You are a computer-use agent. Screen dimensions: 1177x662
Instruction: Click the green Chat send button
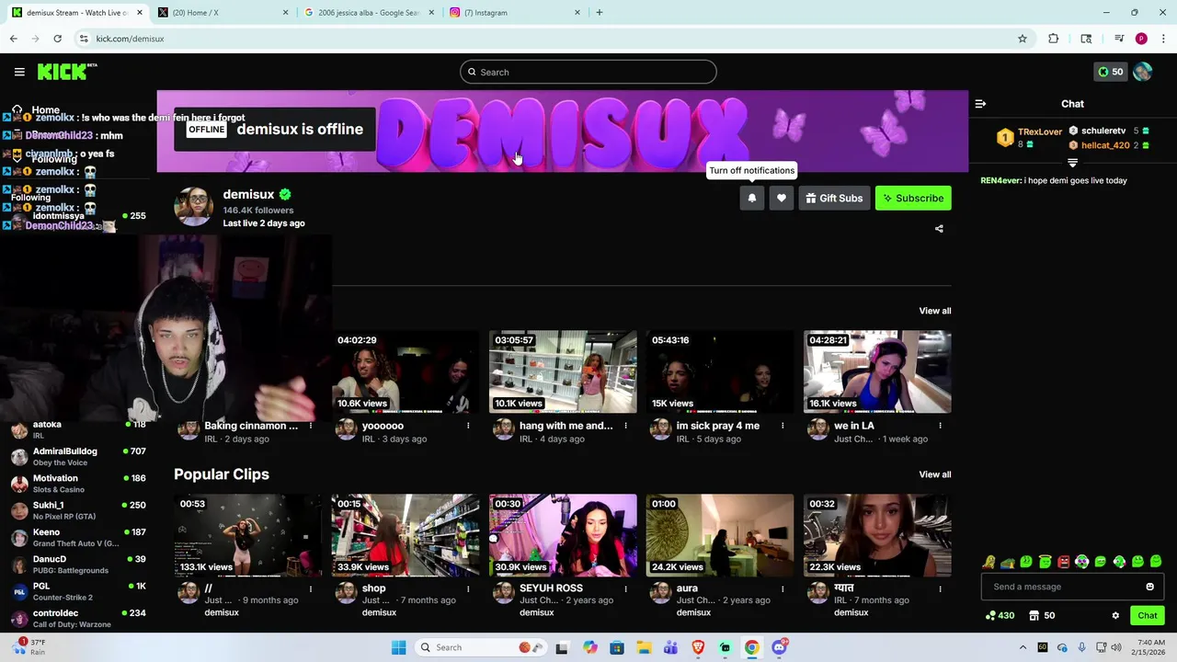[1148, 616]
